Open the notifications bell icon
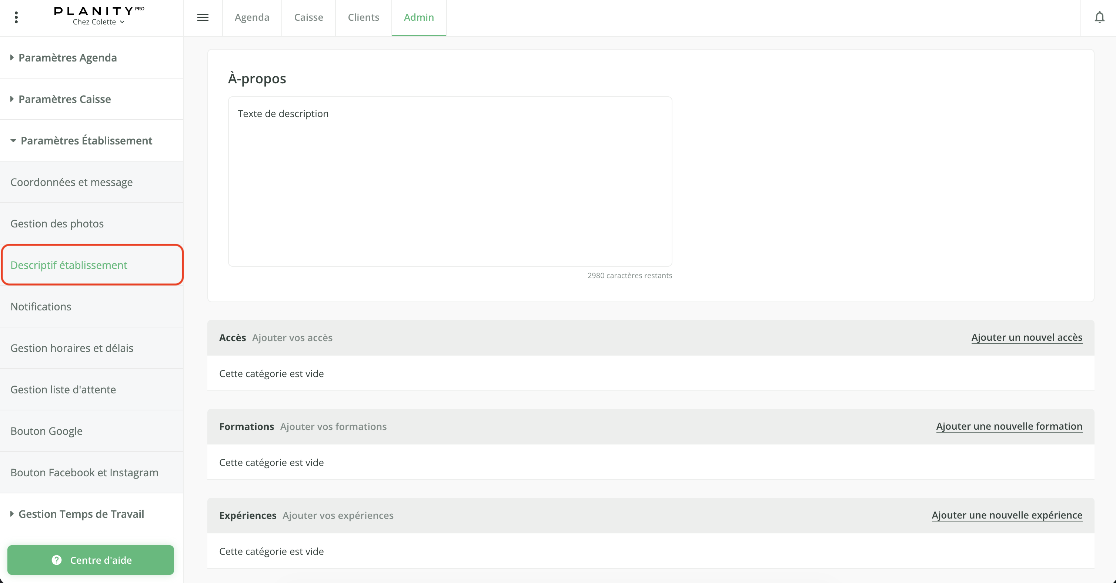The image size is (1116, 583). point(1099,17)
